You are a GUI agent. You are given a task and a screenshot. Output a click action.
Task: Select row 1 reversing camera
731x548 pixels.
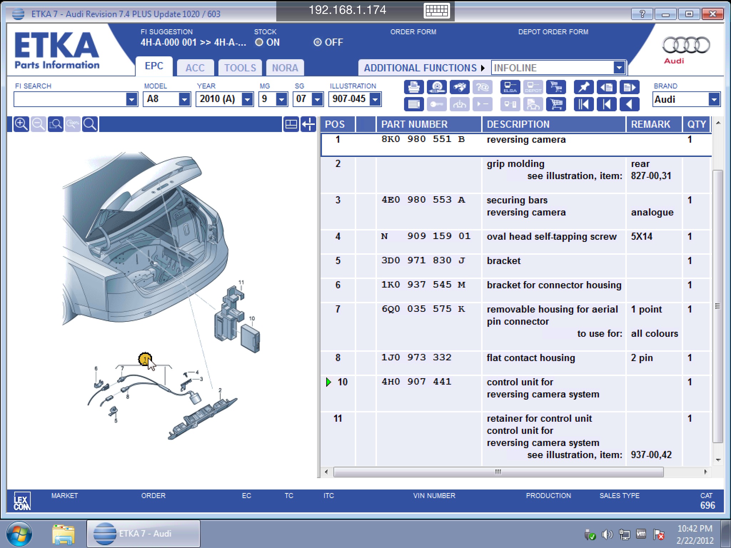516,144
